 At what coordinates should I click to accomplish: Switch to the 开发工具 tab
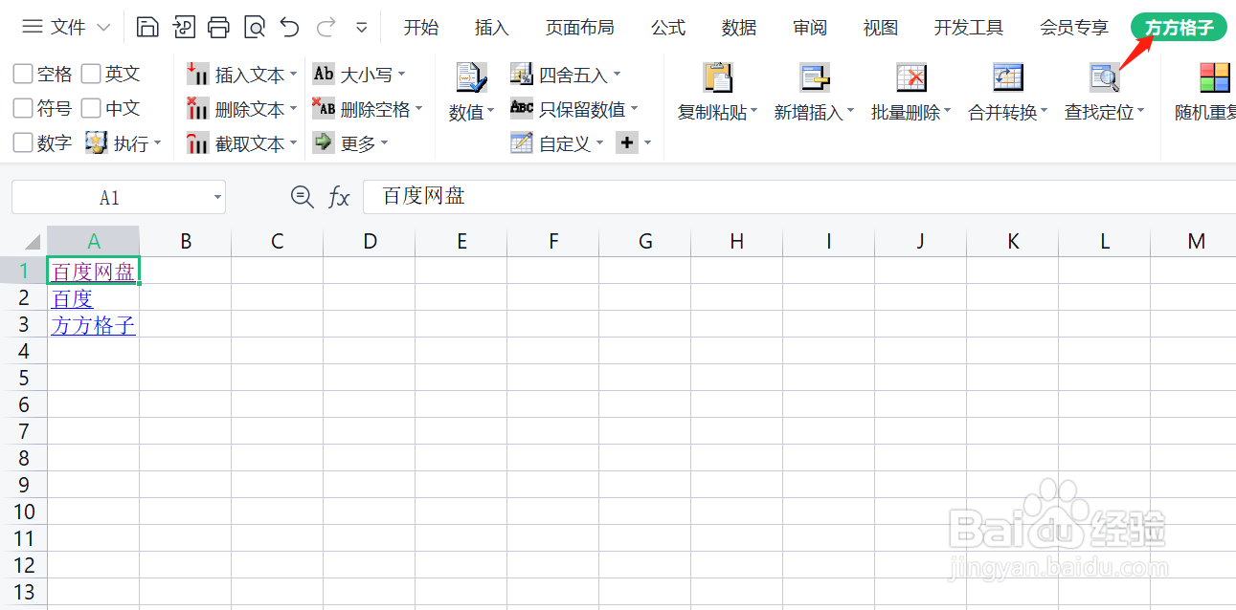(x=969, y=28)
